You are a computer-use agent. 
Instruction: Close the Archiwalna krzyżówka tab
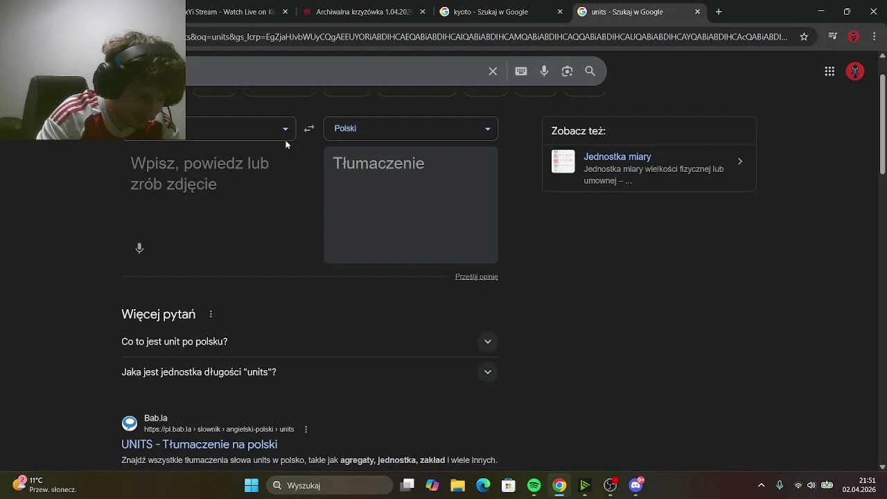pyautogui.click(x=423, y=12)
